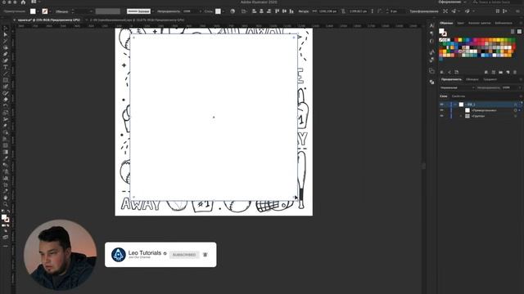Open the stroke color dropdown in control bar
This screenshot has width=524, height=294.
[50, 11]
